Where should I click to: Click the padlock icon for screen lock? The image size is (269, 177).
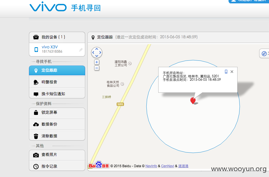36,112
